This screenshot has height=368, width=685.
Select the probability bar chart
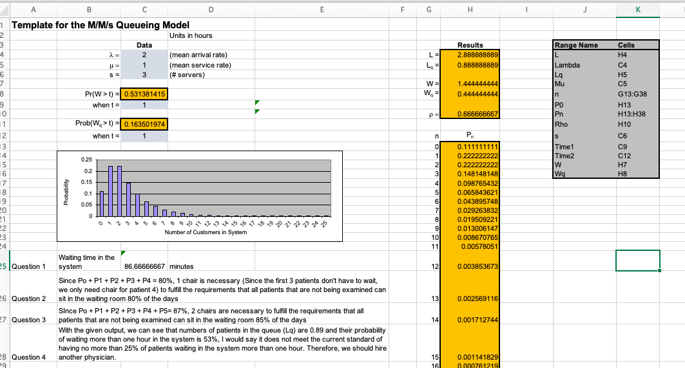(200, 196)
